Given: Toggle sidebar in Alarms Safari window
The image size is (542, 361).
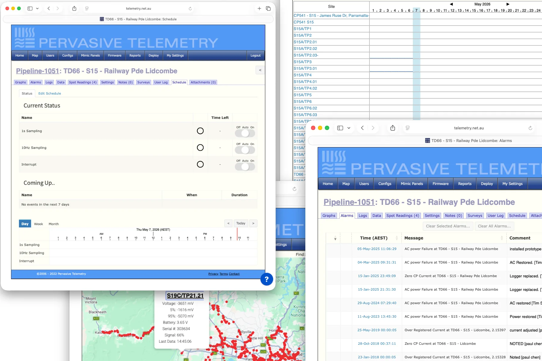Looking at the screenshot, I should 340,128.
